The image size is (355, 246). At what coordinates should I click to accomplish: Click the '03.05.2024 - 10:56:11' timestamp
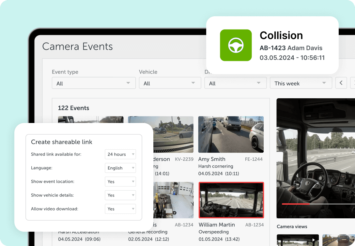click(x=292, y=58)
